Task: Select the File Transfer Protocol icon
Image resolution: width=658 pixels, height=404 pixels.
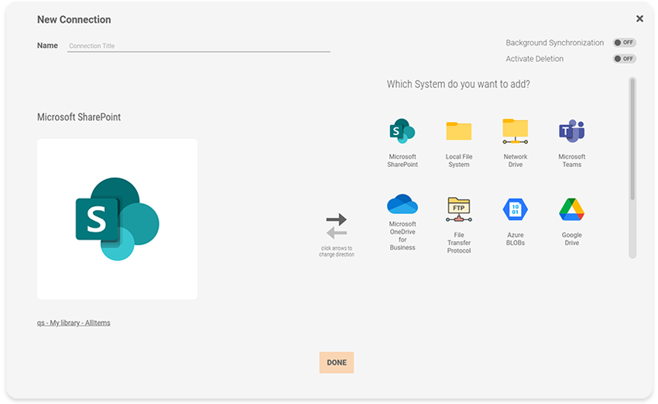Action: point(458,209)
